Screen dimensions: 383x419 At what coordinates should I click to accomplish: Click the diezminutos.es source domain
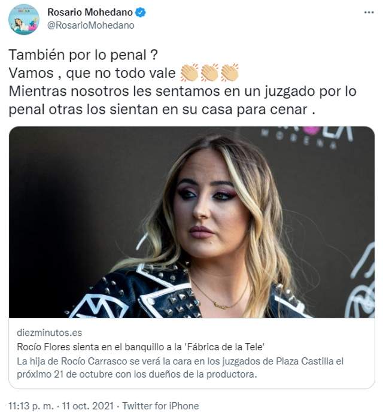coord(50,333)
